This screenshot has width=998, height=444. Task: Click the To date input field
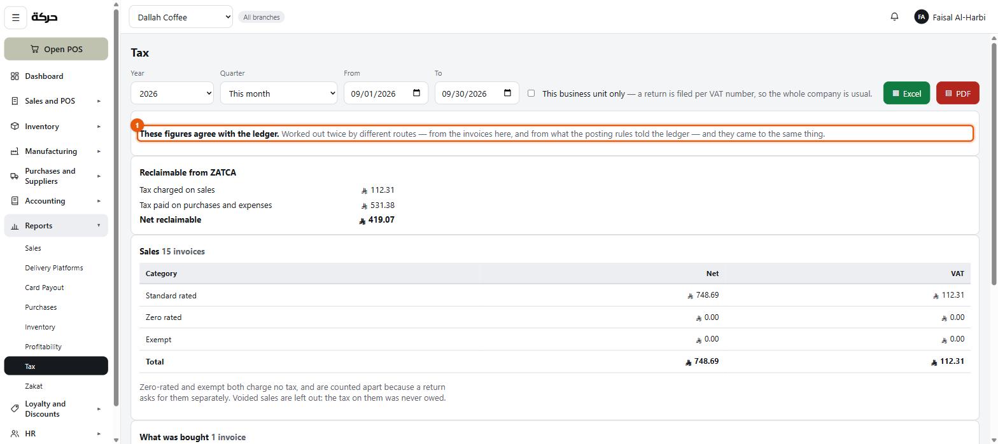click(x=477, y=94)
